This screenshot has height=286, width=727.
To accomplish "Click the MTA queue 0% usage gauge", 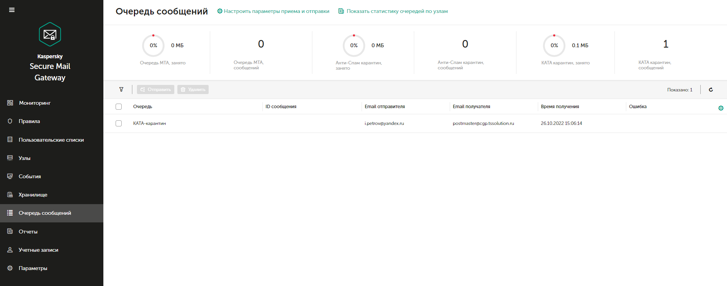I will coord(153,45).
